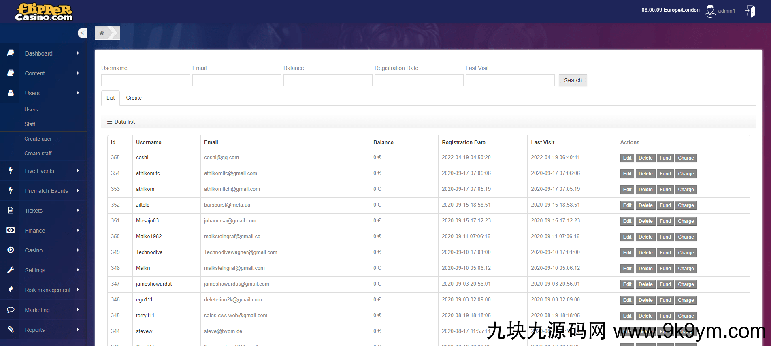The width and height of the screenshot is (771, 346).
Task: Open the admin1 user profile icon
Action: point(710,11)
